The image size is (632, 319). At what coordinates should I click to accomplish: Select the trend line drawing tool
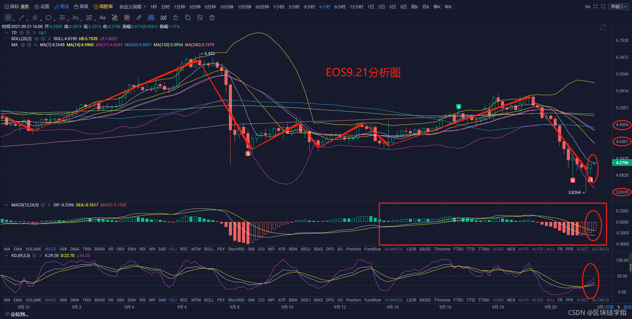pyautogui.click(x=22, y=18)
